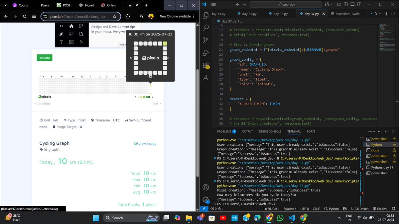
Task: Open Extensions view with warning badge
Action: coord(206,65)
